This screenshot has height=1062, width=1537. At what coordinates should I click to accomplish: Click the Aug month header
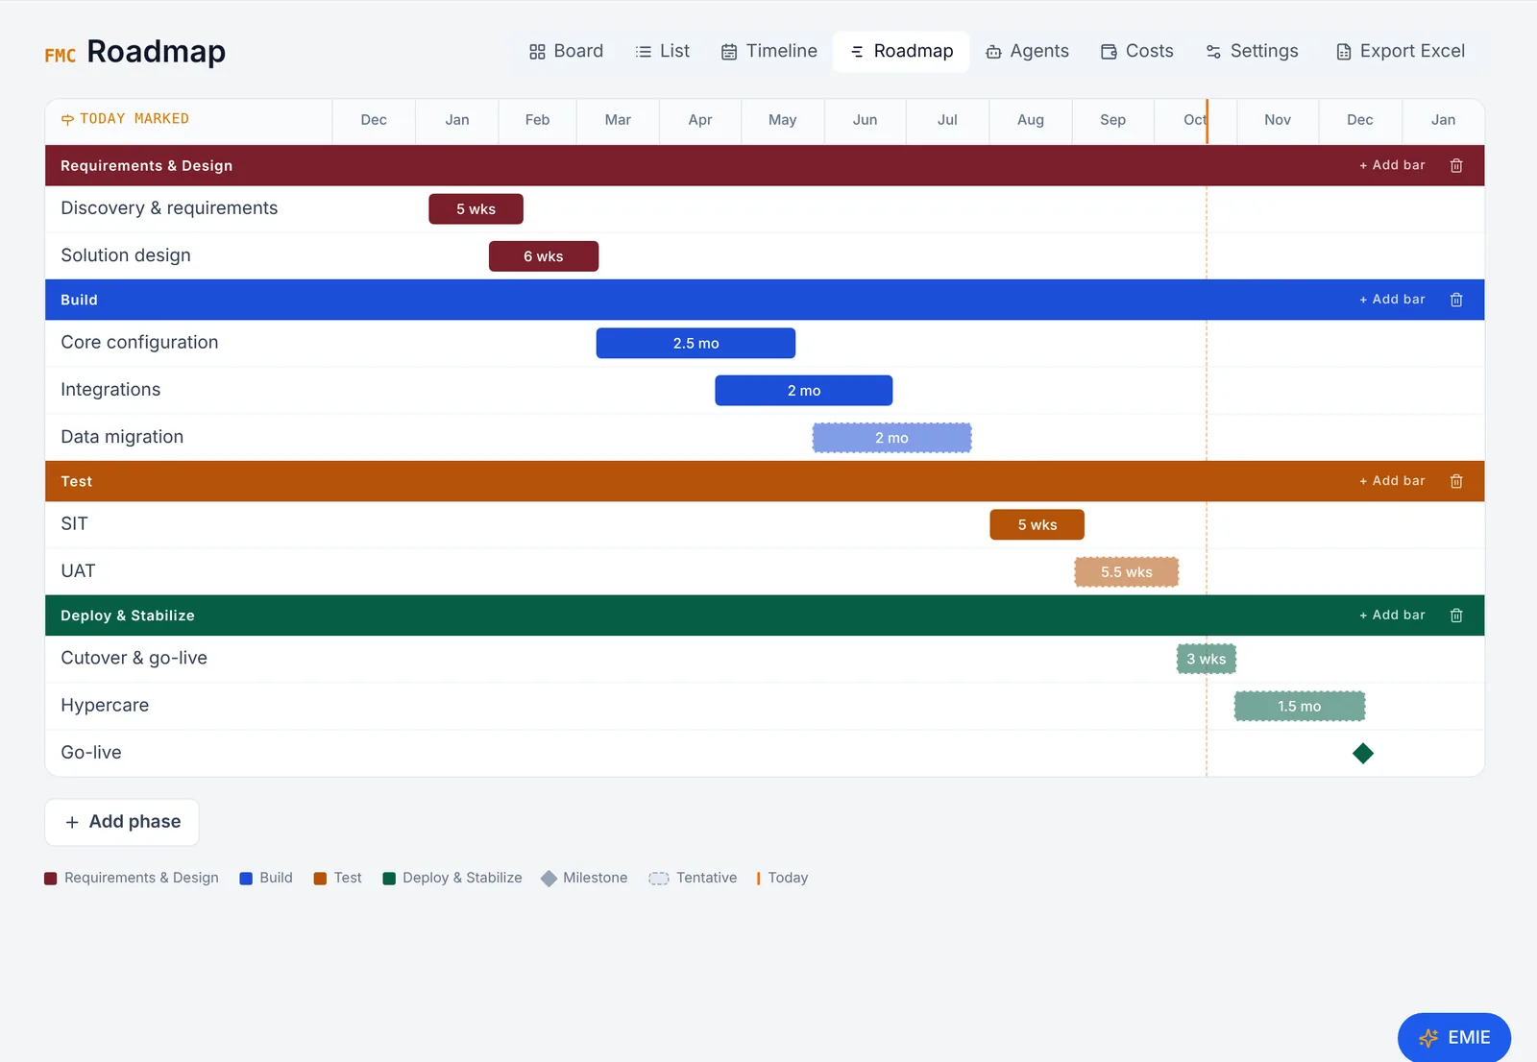pos(1031,120)
